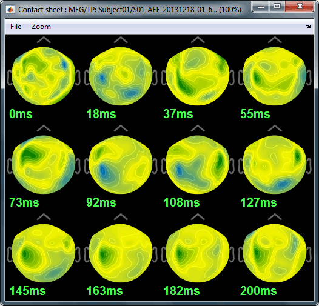Screen dimensions: 319x306
Task: Click the 18ms time label
Action: click(x=101, y=114)
